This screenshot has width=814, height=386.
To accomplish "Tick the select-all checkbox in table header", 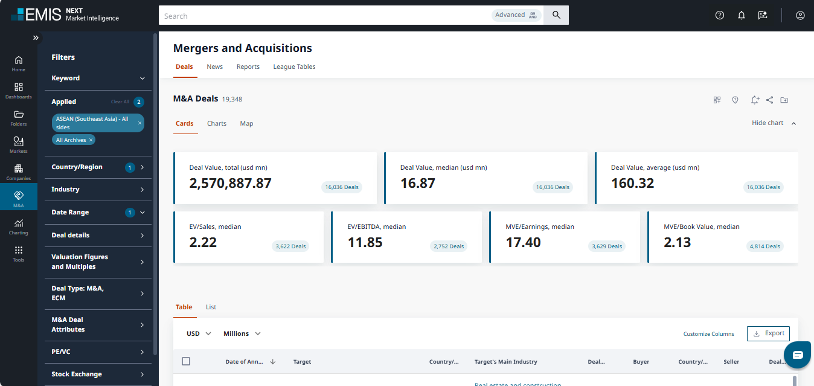I will [186, 361].
